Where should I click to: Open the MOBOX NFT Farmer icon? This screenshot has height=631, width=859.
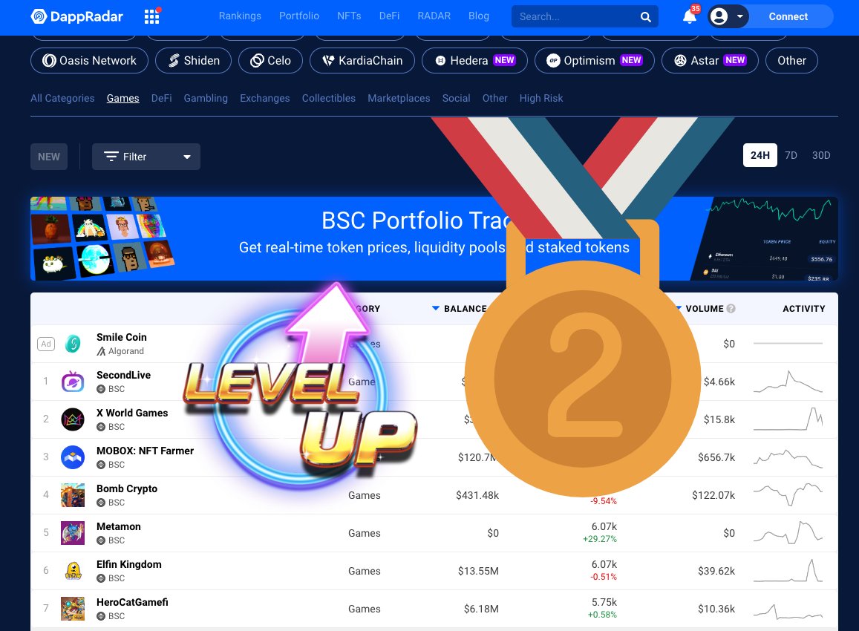tap(73, 457)
